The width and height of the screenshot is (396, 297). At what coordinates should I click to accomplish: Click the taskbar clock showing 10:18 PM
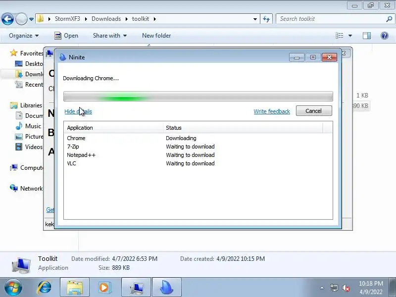(x=371, y=288)
